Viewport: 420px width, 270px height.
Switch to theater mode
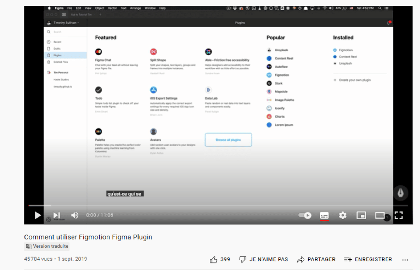click(380, 215)
